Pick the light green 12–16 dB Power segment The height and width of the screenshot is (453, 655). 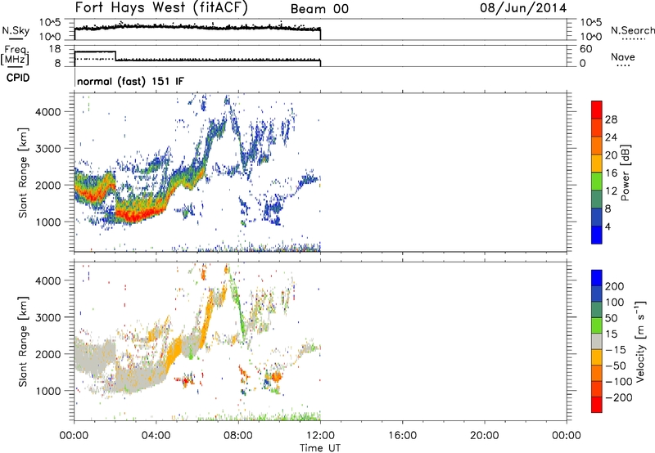pyautogui.click(x=597, y=182)
